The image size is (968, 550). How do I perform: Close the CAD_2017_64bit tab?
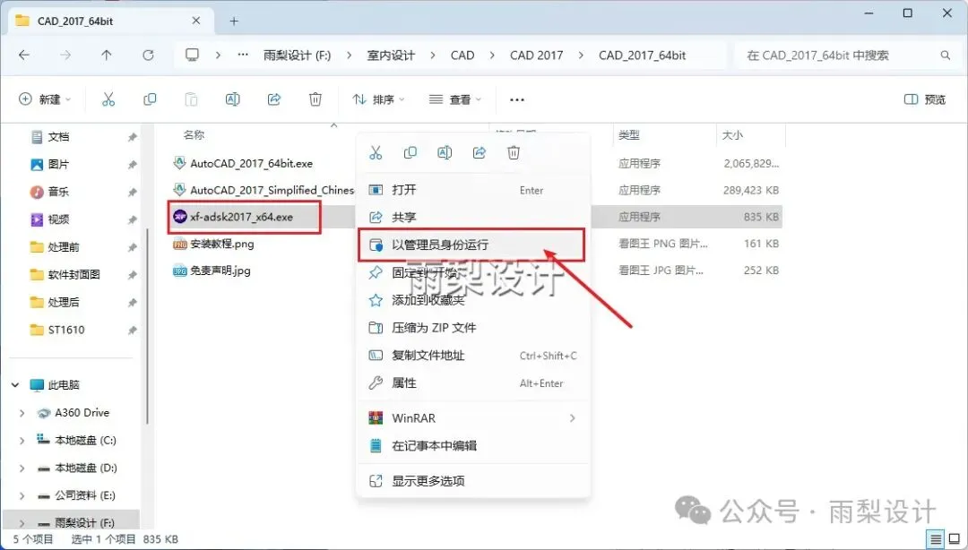coord(195,21)
